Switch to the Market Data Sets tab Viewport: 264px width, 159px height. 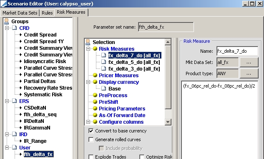[20, 13]
